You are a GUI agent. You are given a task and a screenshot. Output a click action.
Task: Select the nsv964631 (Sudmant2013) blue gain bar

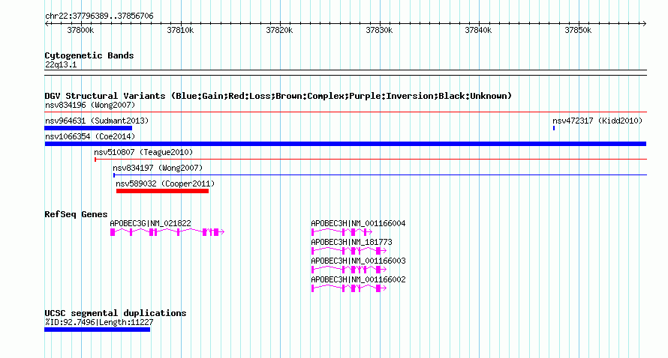tap(88, 128)
